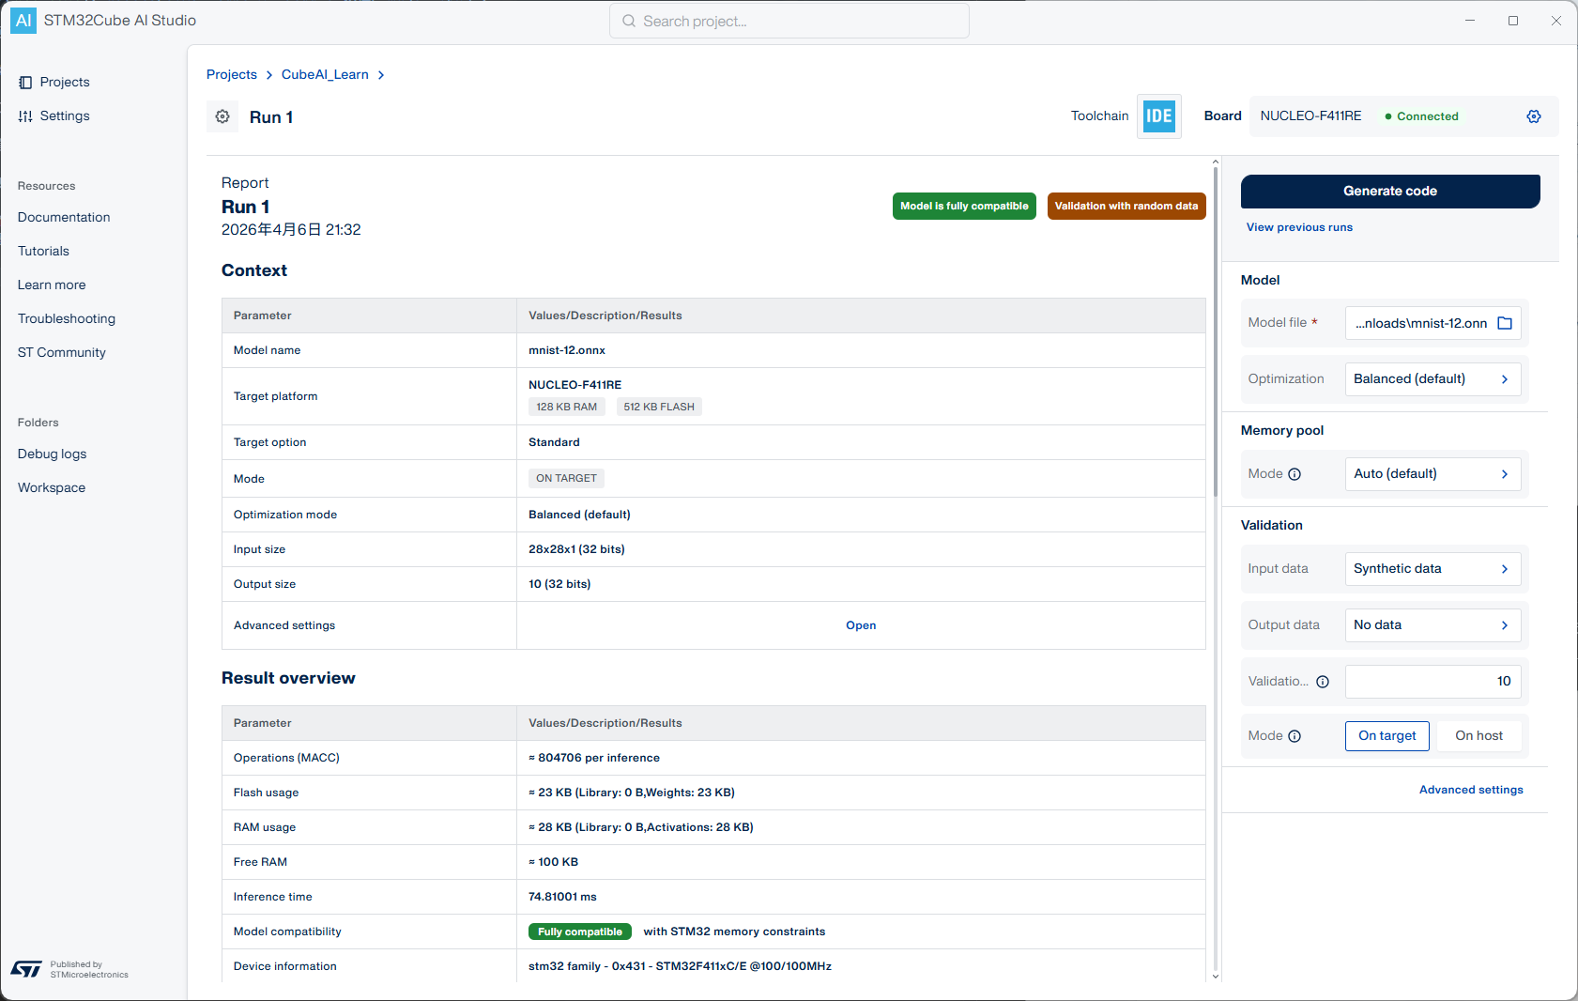This screenshot has height=1001, width=1578.
Task: Expand chevron after CubeAI_Learn breadcrumb
Action: pyautogui.click(x=381, y=75)
